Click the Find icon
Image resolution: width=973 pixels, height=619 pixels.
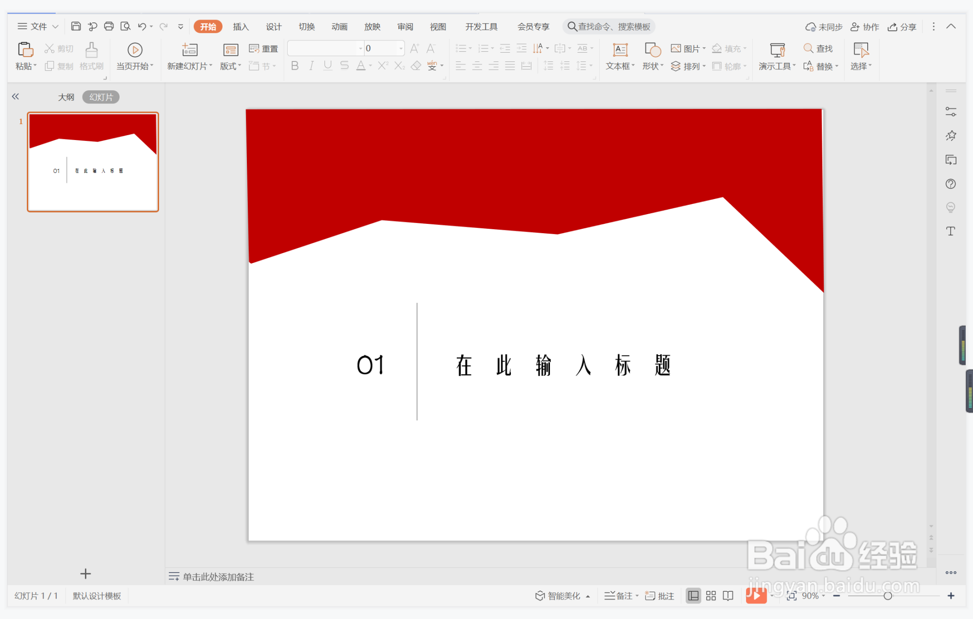pyautogui.click(x=809, y=48)
